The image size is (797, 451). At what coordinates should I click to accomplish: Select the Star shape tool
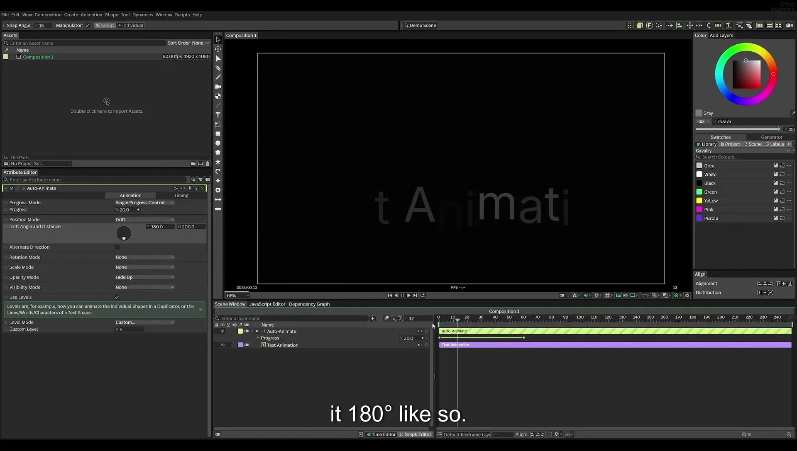click(x=218, y=162)
